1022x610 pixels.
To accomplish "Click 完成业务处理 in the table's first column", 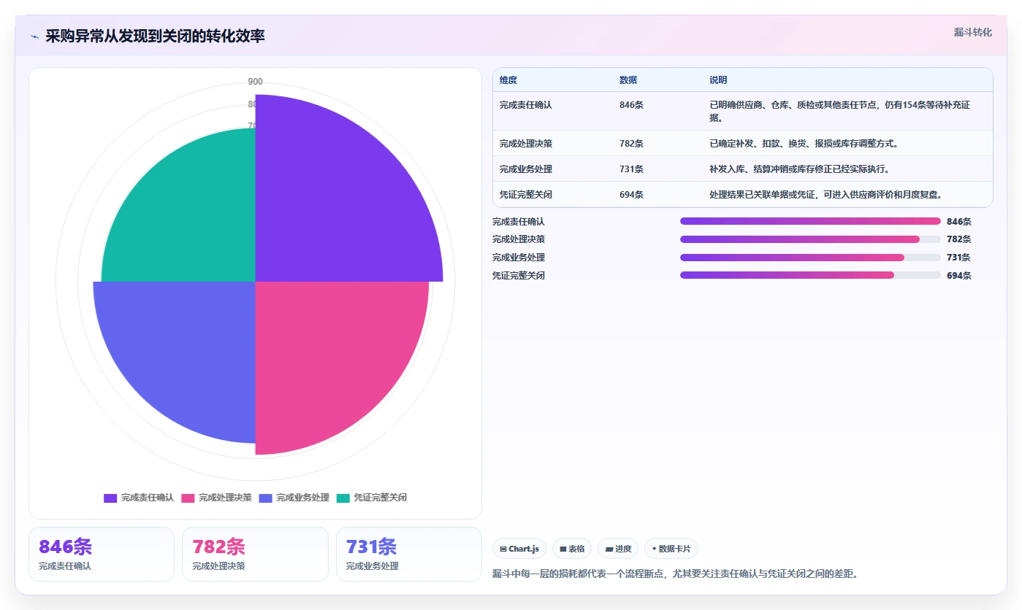I will pos(526,169).
